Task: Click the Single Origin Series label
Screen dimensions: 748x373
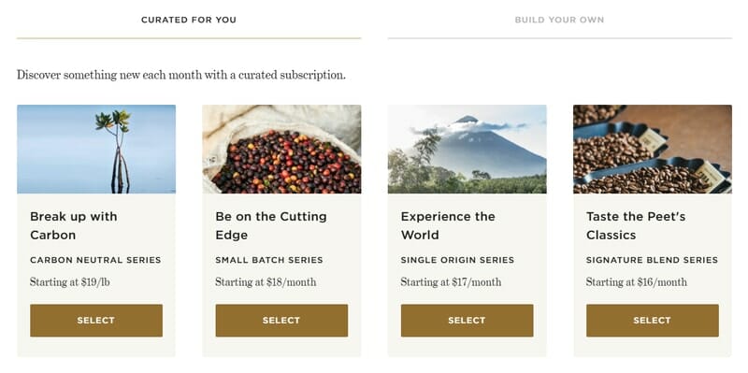Action: click(x=457, y=260)
